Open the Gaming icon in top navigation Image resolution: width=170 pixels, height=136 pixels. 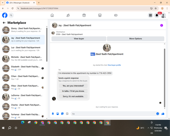point(116,15)
